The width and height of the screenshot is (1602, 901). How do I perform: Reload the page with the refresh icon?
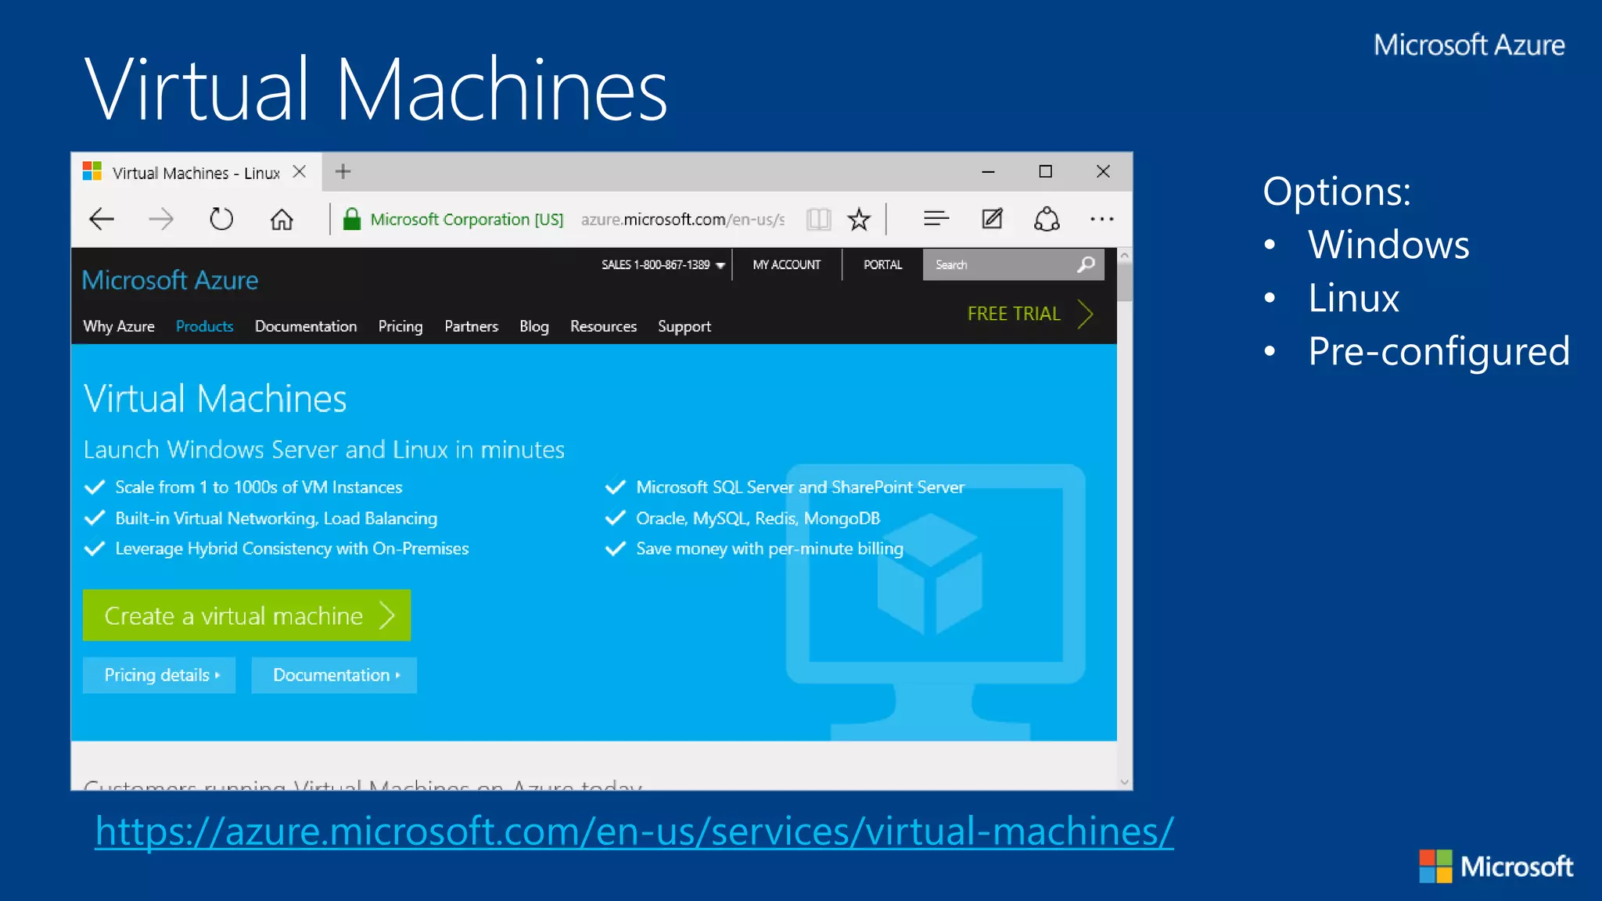pyautogui.click(x=221, y=219)
